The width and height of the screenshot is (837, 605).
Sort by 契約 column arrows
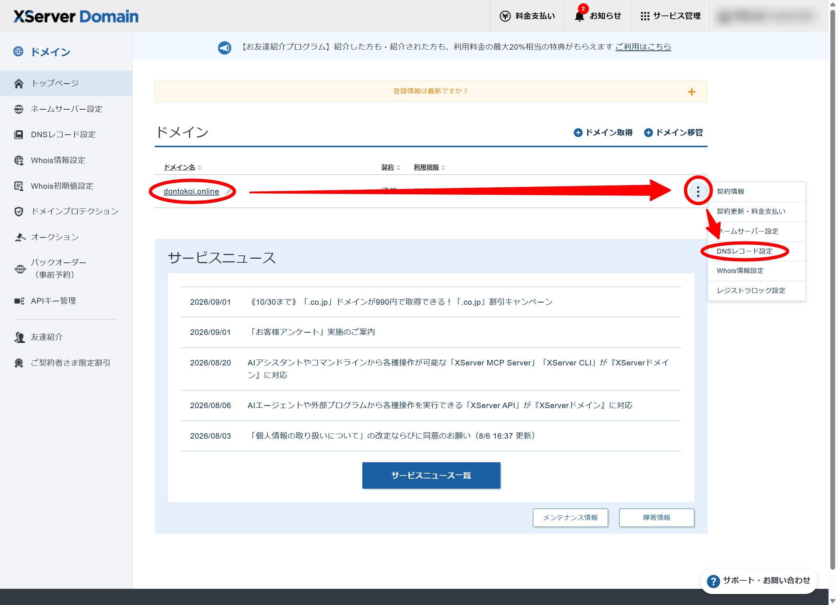click(x=398, y=168)
